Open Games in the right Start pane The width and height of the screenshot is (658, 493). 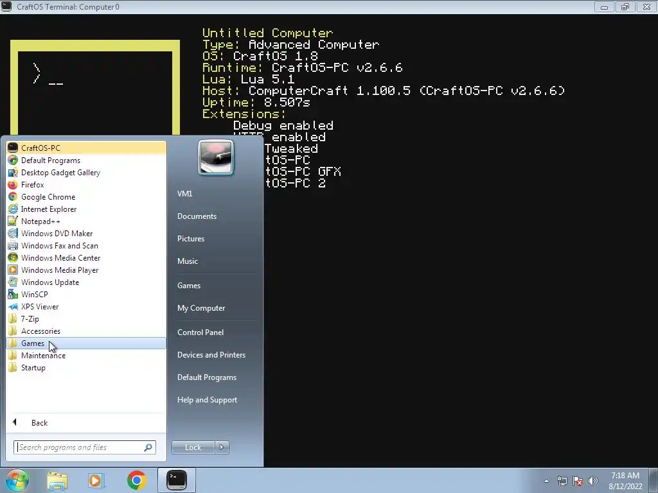click(189, 286)
